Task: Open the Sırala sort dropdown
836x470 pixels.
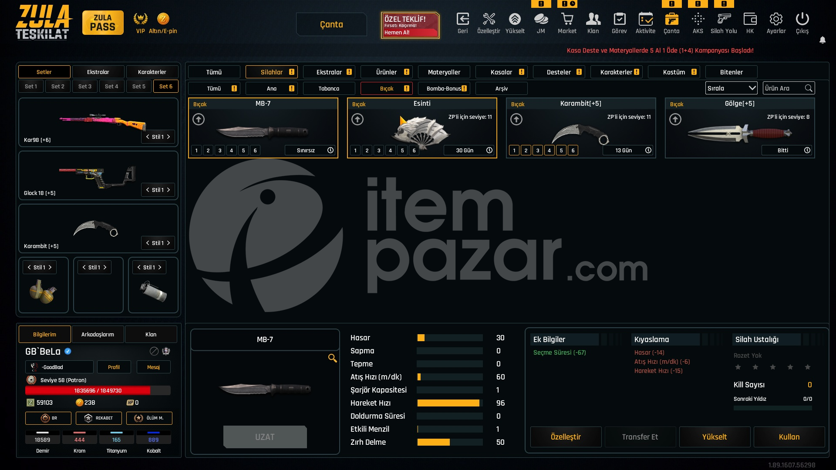Action: click(731, 88)
